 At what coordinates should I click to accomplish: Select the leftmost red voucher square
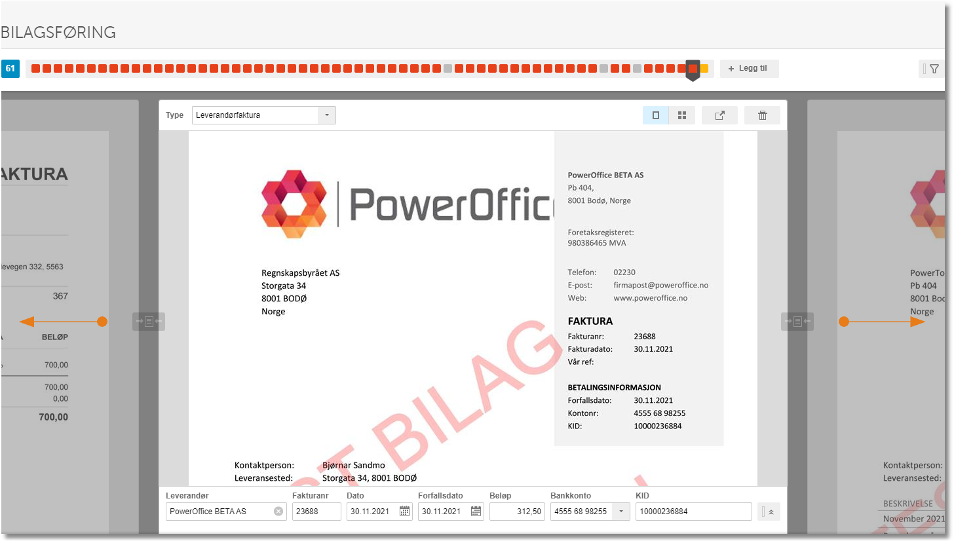[35, 69]
